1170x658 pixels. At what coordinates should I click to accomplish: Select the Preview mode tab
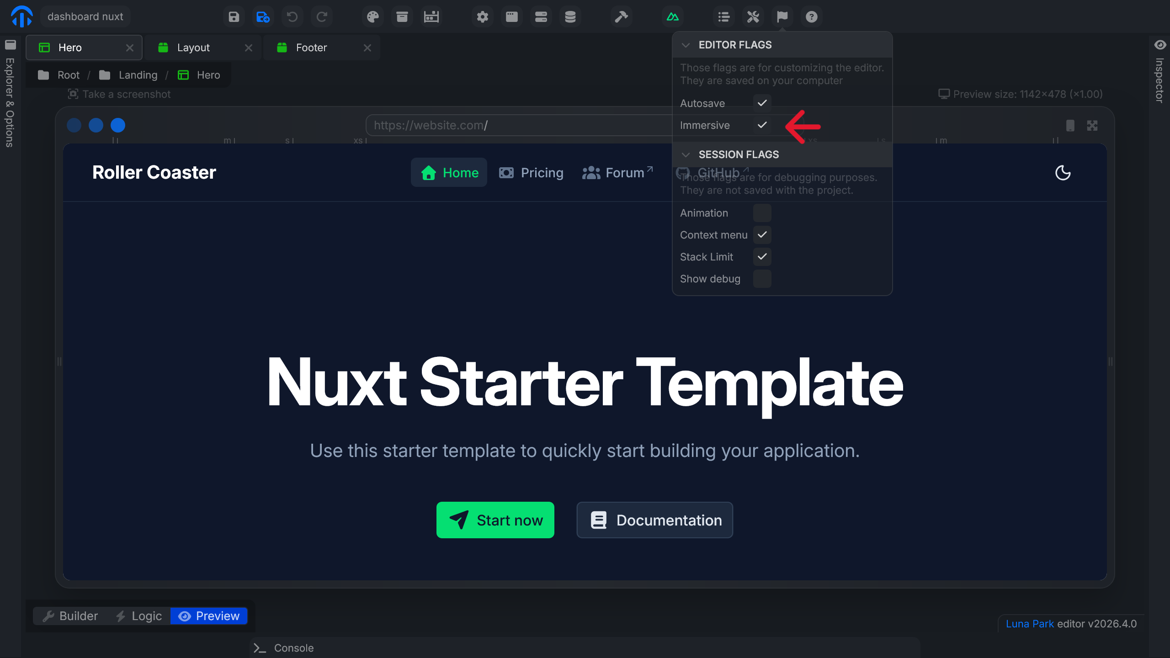209,616
